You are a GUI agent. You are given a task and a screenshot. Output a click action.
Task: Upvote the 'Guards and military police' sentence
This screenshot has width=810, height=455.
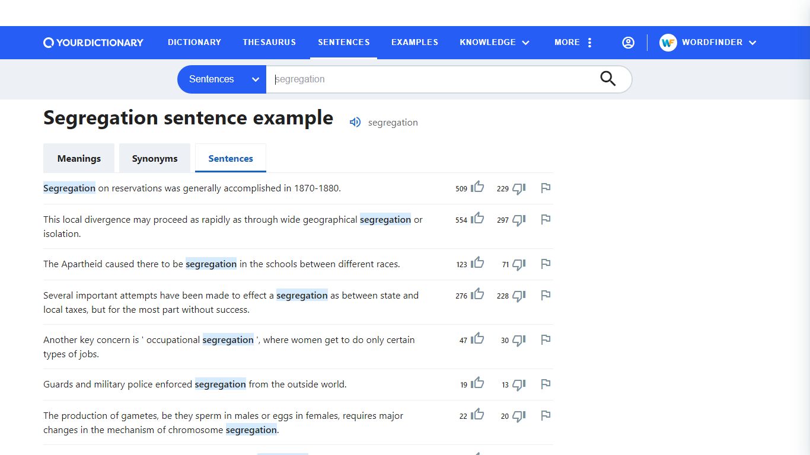pyautogui.click(x=477, y=383)
